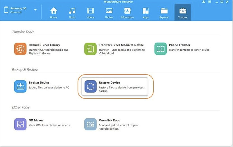Click the Backup Device icon
The height and width of the screenshot is (147, 233).
tap(20, 87)
